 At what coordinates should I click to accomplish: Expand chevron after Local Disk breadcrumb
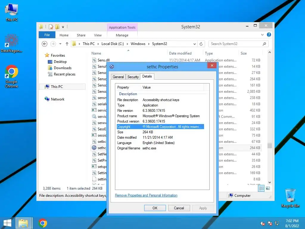coord(127,44)
